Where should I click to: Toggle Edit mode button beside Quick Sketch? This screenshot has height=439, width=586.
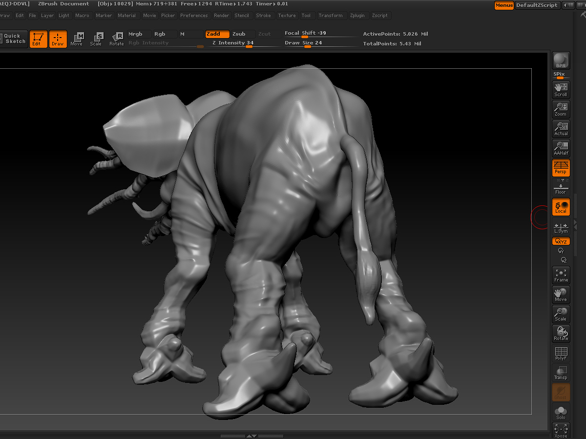pos(38,39)
